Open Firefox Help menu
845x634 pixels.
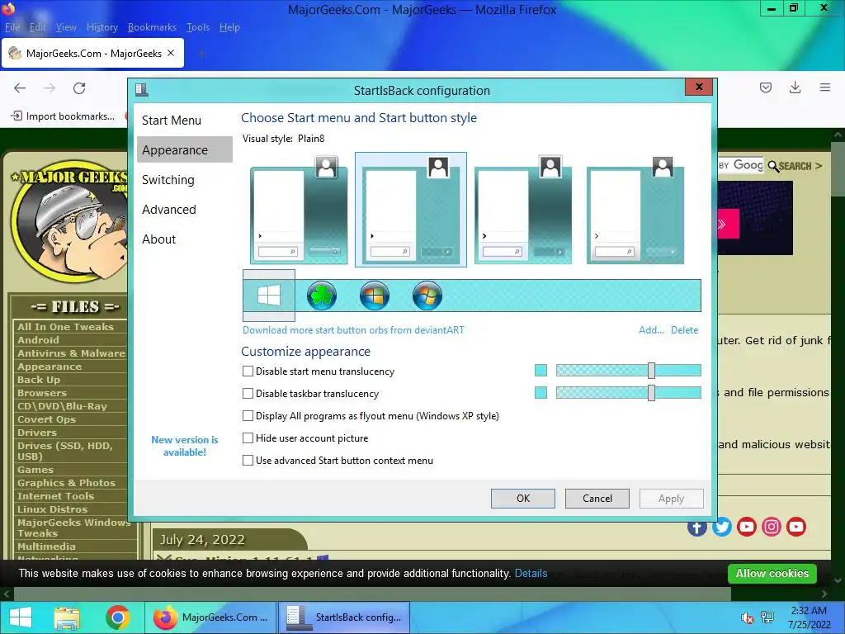(229, 27)
